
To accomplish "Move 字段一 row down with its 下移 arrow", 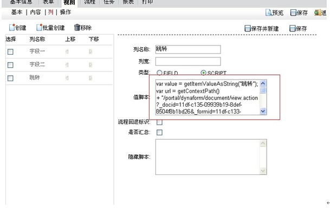I will click(90, 51).
